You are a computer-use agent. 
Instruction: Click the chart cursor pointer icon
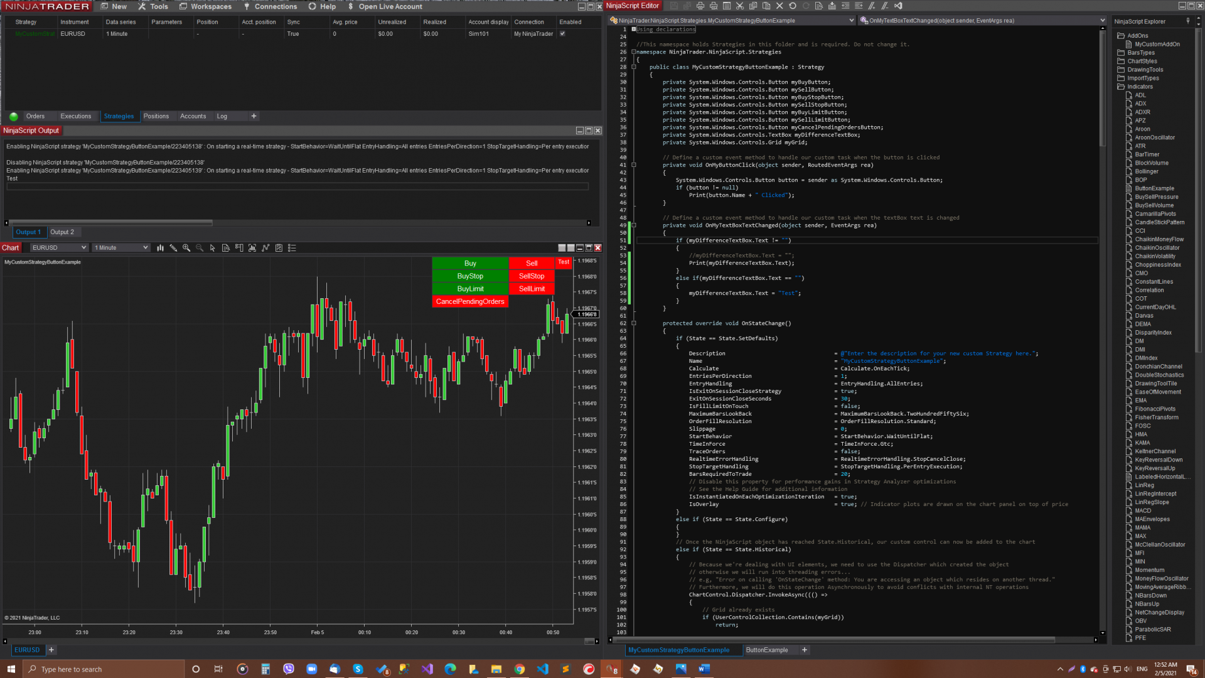(213, 248)
